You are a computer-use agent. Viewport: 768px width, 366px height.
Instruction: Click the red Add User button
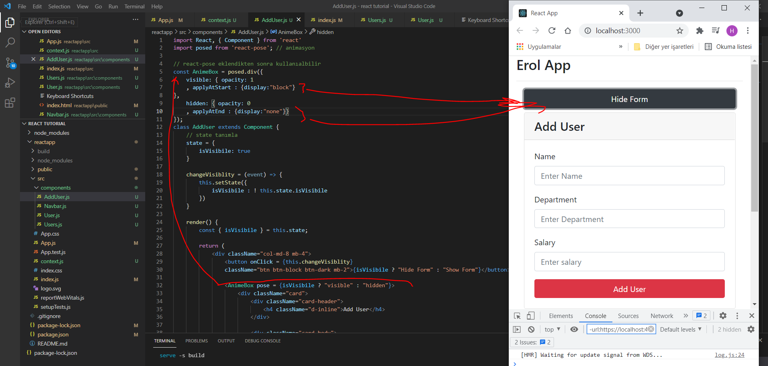click(629, 289)
